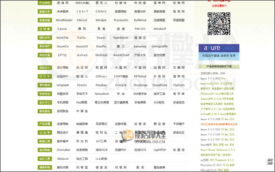Open the Ocrmaker link
The width and height of the screenshot is (275, 172).
coord(64,150)
